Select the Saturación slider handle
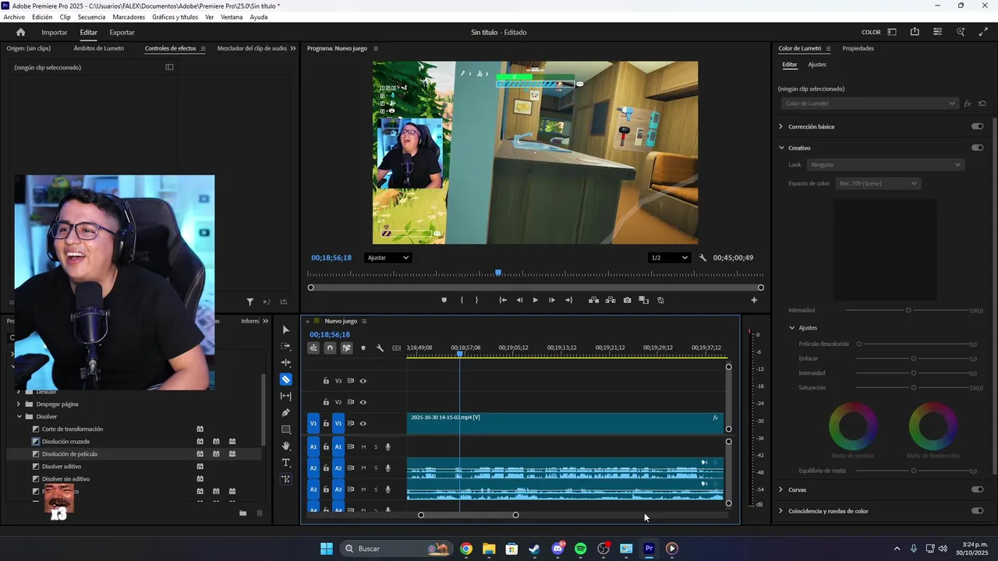This screenshot has width=998, height=561. (914, 388)
